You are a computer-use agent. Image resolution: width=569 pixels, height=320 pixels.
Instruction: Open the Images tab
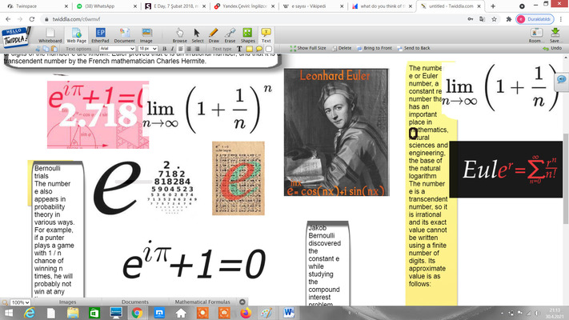click(x=67, y=302)
